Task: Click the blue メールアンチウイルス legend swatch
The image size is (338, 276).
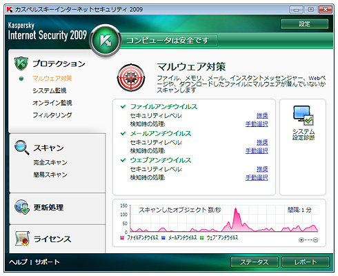Action: [x=163, y=238]
